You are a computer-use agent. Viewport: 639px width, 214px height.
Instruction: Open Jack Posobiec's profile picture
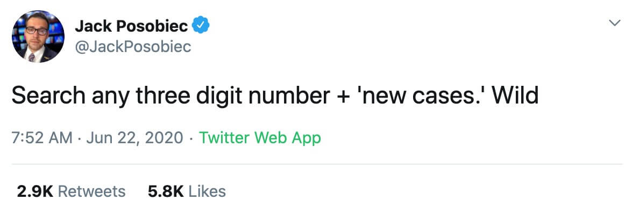pyautogui.click(x=38, y=36)
